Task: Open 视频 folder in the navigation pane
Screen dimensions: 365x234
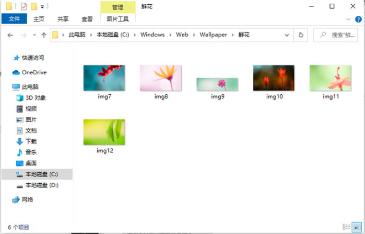Action: (31, 109)
